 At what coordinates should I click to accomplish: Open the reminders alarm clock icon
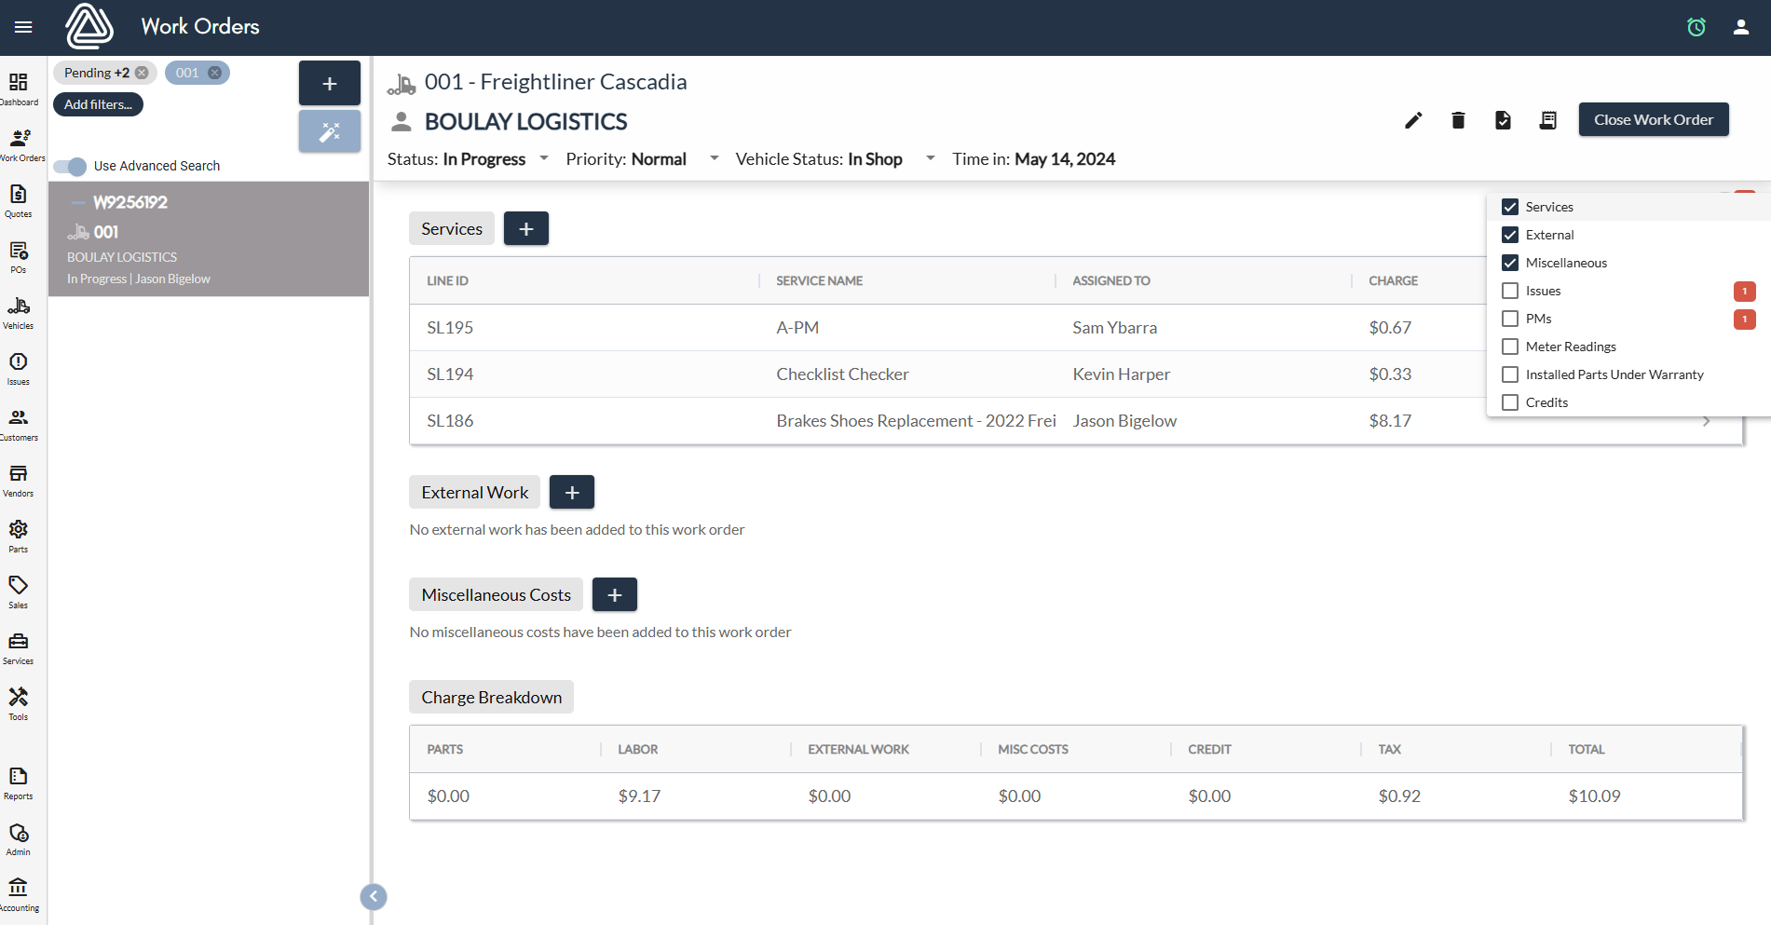click(x=1696, y=27)
